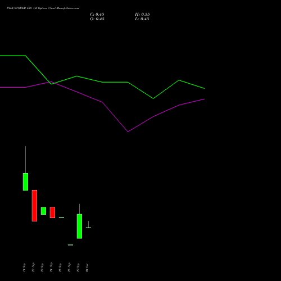Click the 01 Oct date label

click(x=87, y=268)
